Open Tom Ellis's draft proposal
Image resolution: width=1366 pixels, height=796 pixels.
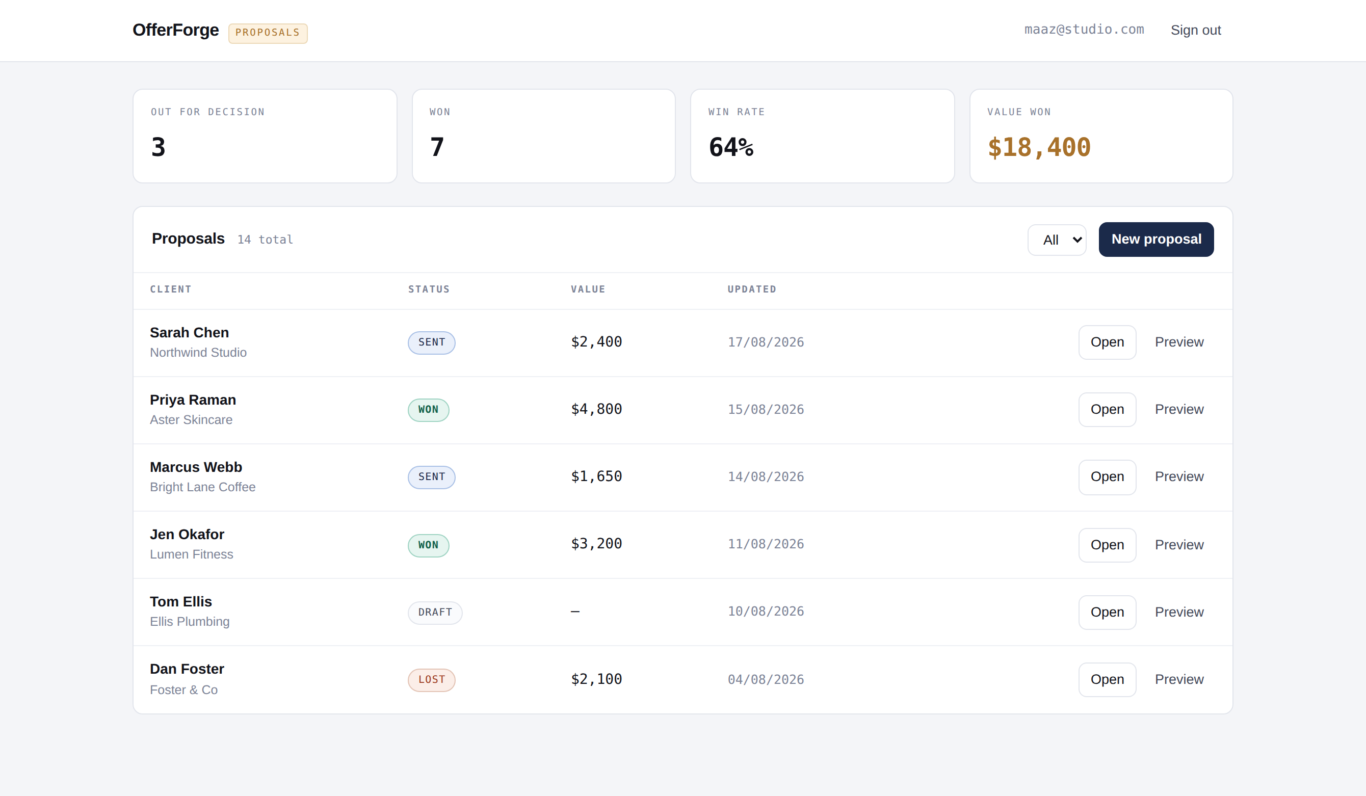1107,612
